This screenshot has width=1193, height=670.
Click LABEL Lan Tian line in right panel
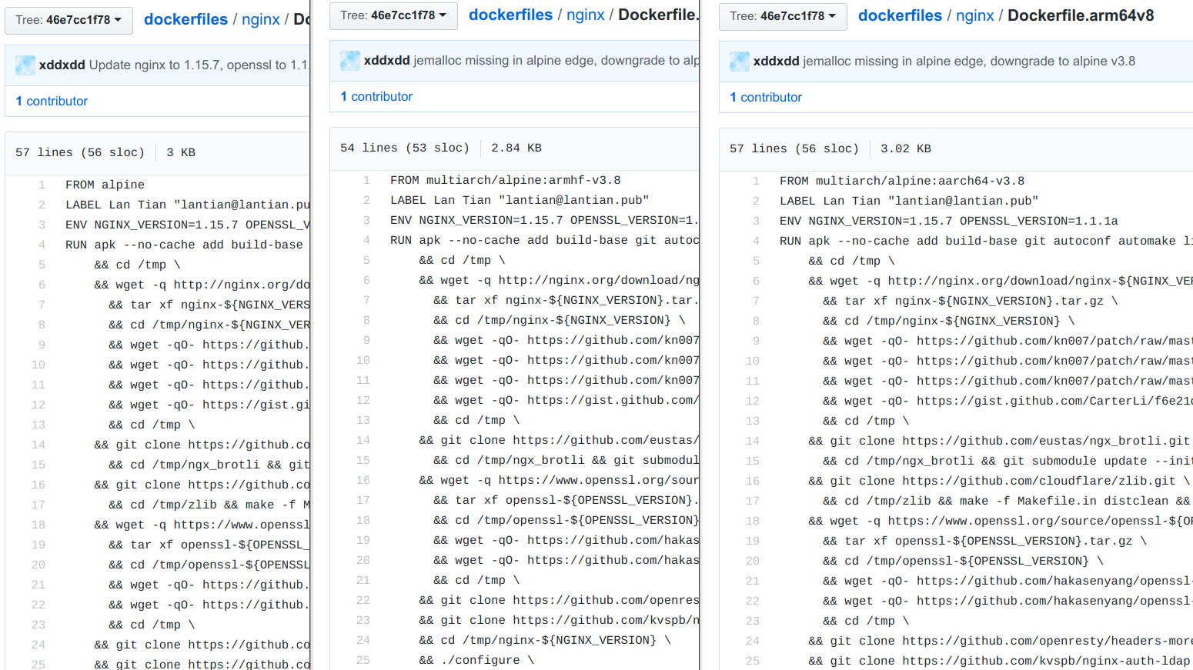[909, 202]
